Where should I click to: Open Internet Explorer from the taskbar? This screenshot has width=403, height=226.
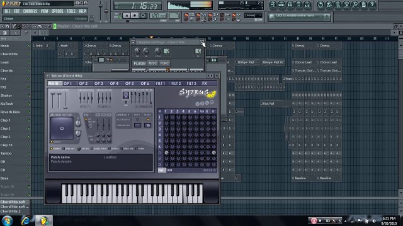(25, 220)
